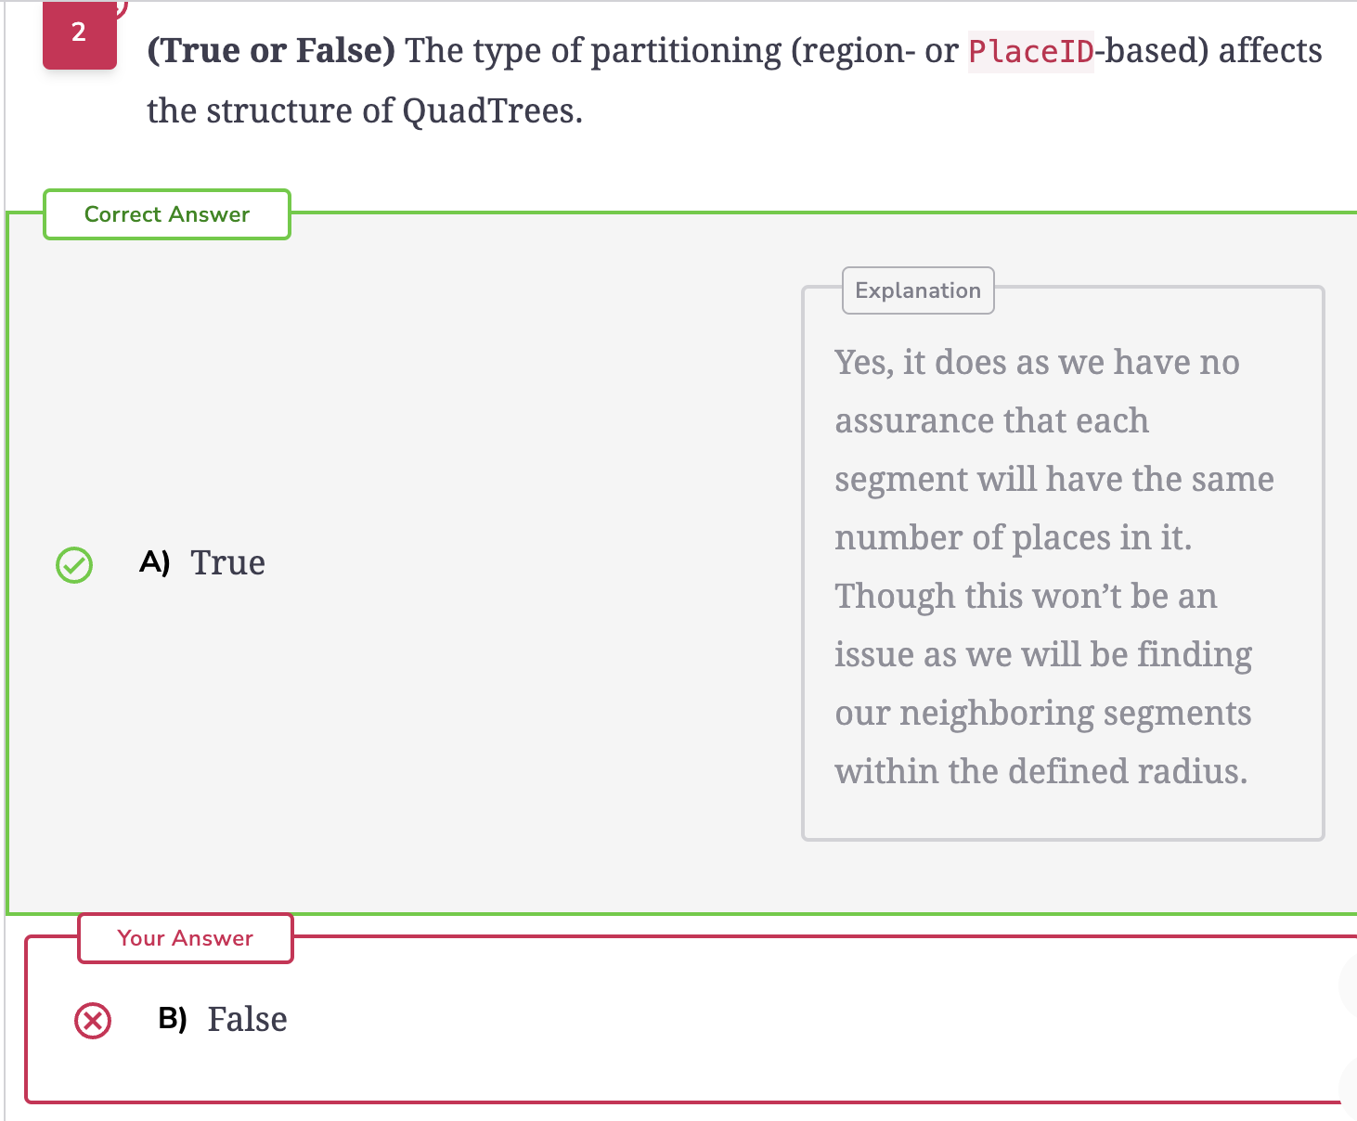Click explanation line 'within the defined radius.'
This screenshot has width=1357, height=1121.
click(x=1041, y=771)
